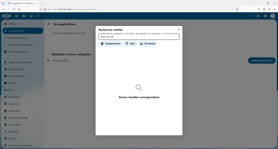Close the Recherche unifiée dialog
Viewport: 278px width, 149px height.
179,30
